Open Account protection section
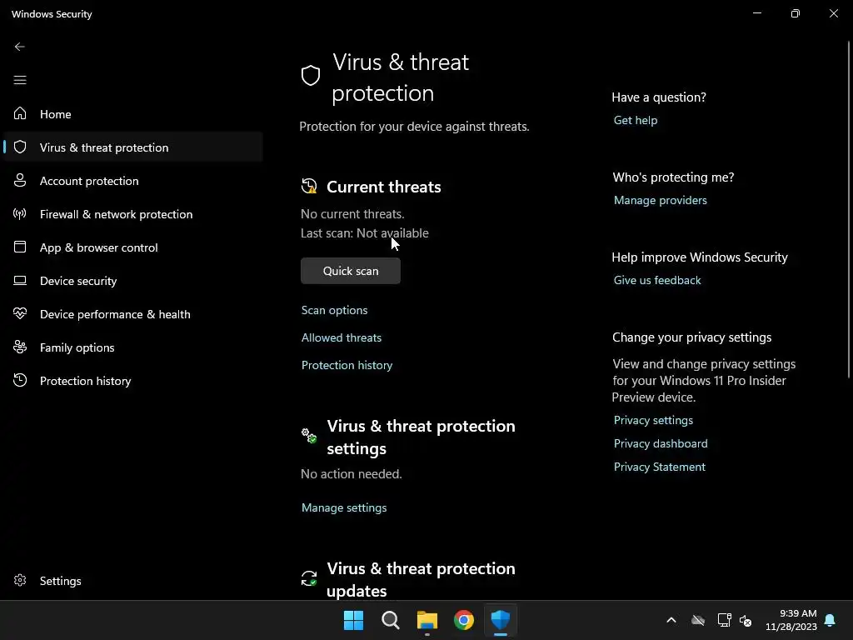 (133, 181)
